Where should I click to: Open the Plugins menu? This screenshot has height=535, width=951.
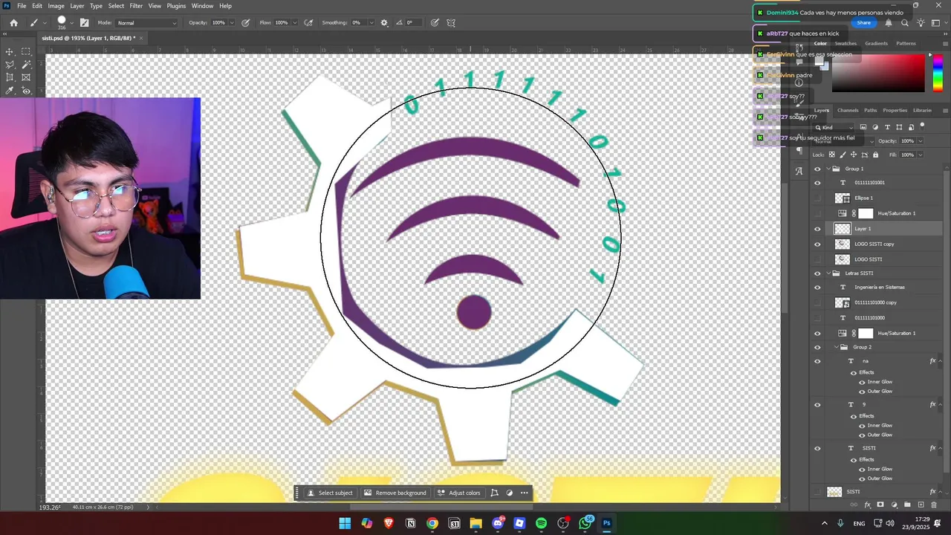pyautogui.click(x=176, y=6)
